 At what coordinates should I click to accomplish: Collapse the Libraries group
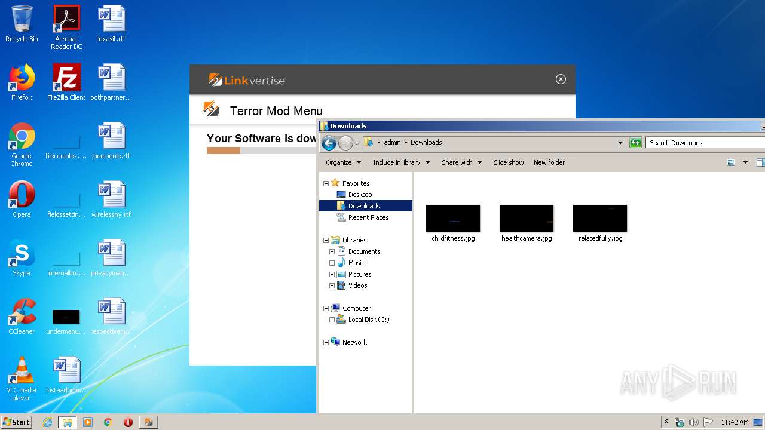326,240
